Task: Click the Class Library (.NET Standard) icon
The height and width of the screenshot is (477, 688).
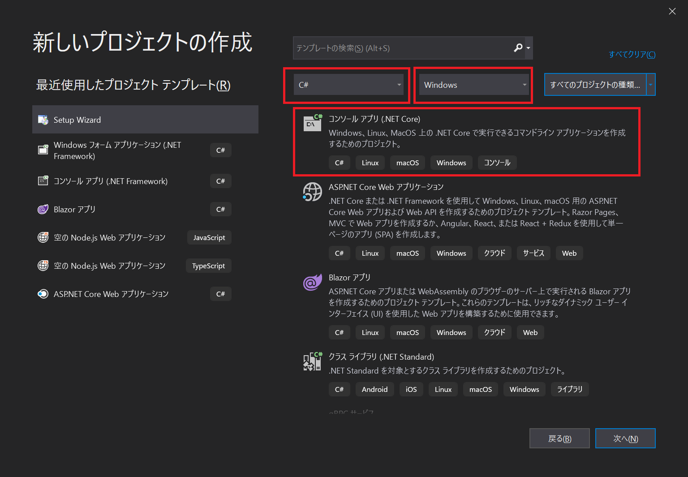Action: point(312,361)
